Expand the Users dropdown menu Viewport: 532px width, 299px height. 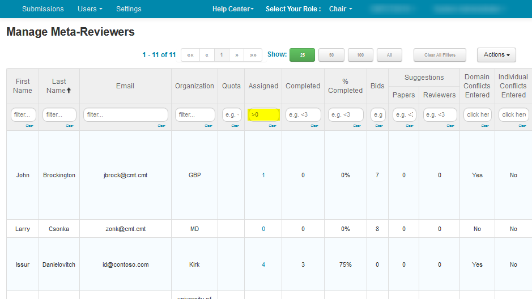tap(90, 9)
